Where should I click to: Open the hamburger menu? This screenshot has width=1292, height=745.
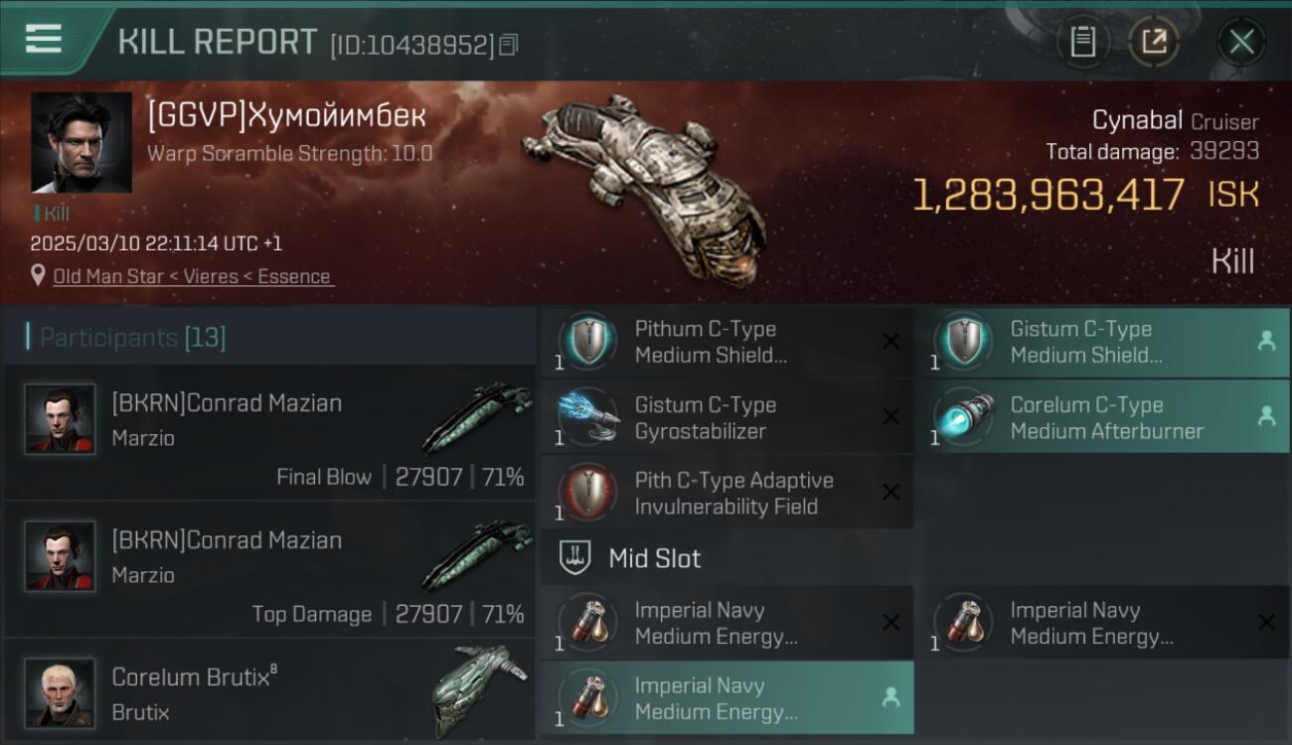pos(44,39)
